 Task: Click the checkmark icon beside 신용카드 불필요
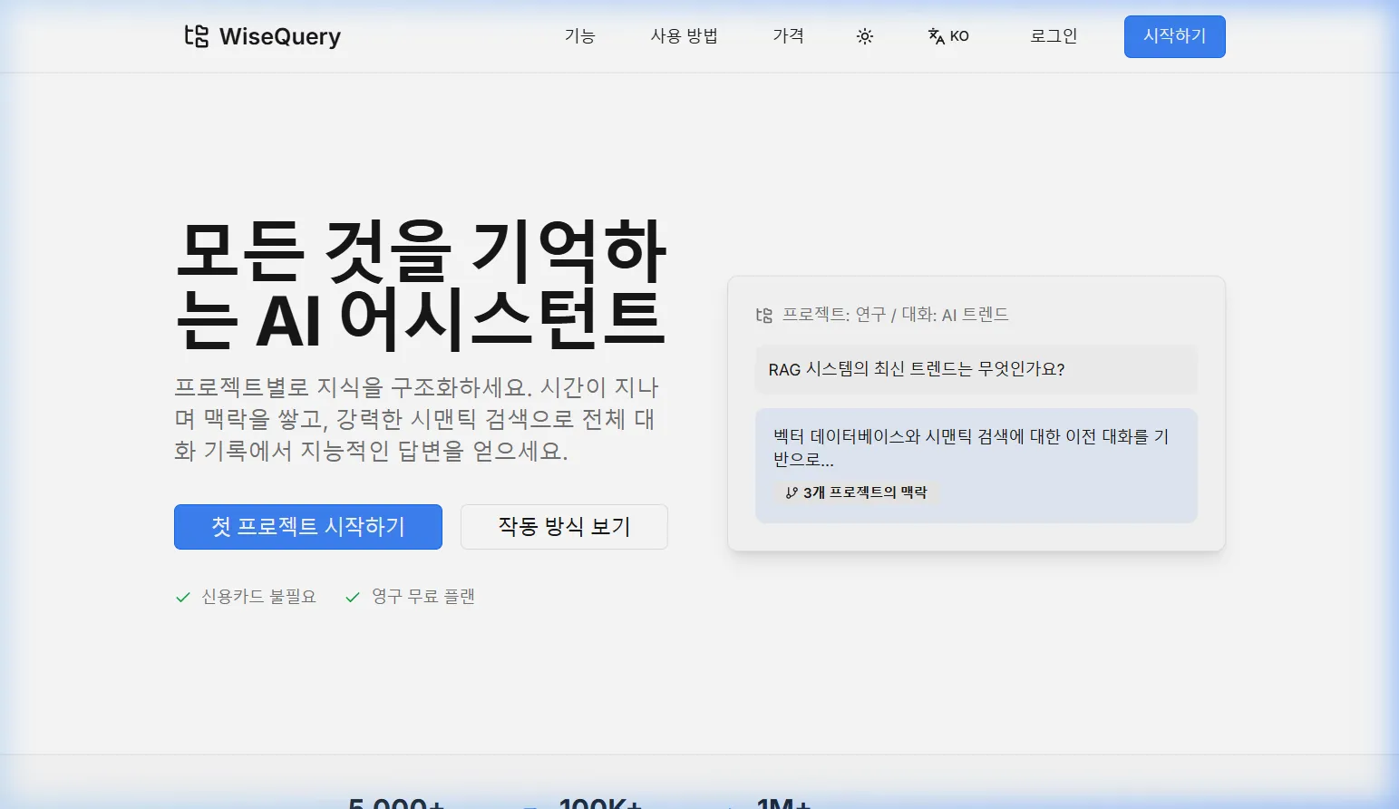click(182, 597)
